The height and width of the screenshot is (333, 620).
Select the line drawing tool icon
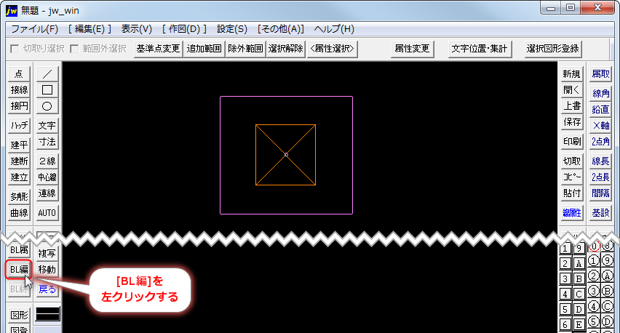(x=47, y=74)
